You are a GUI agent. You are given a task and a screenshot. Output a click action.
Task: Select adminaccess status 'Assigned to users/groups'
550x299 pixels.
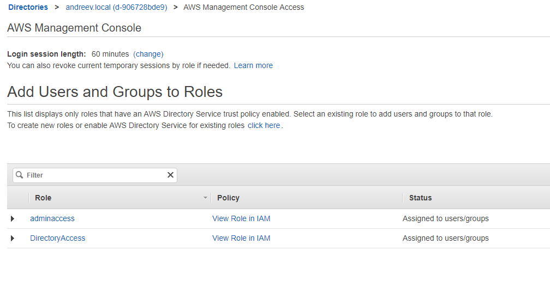(x=445, y=218)
